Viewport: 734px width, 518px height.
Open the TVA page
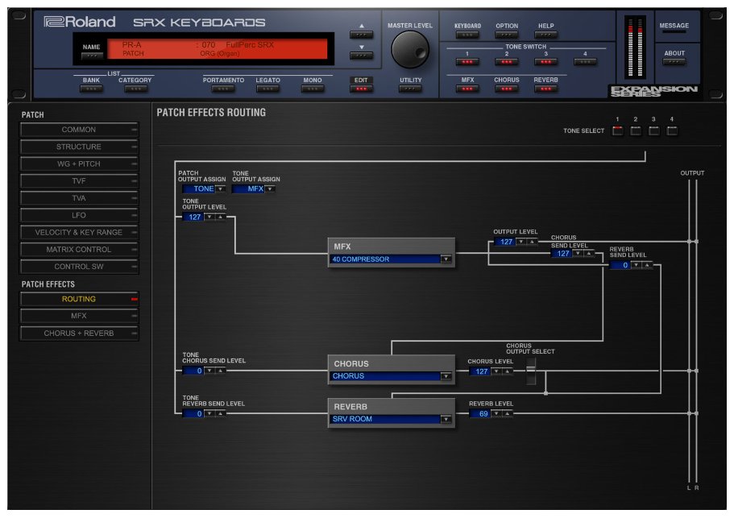pyautogui.click(x=79, y=198)
